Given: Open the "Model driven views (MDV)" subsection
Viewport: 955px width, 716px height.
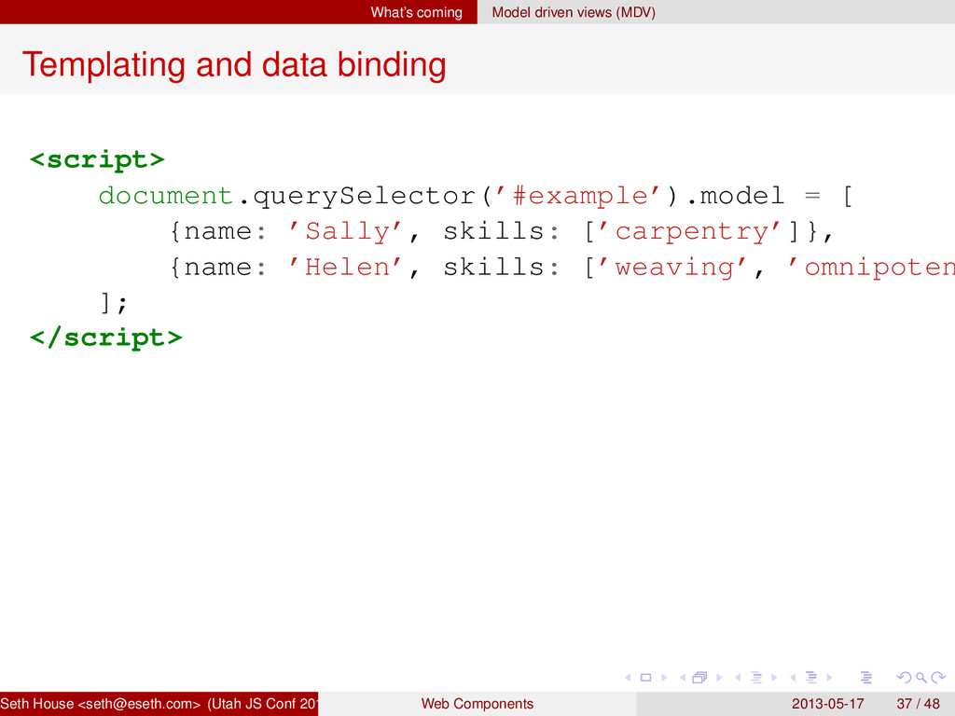Looking at the screenshot, I should pos(574,12).
